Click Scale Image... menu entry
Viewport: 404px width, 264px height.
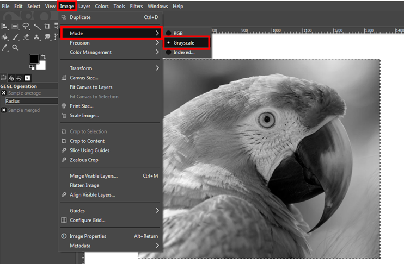(x=84, y=116)
